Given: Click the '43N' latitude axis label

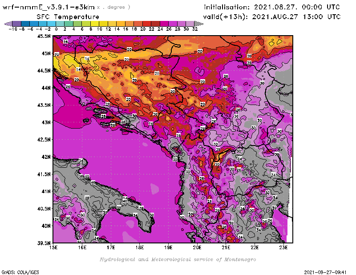Looking at the screenshot, I should [46, 122].
